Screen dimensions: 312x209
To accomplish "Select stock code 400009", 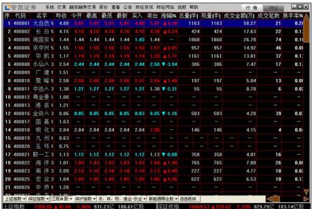I will click(21, 72).
